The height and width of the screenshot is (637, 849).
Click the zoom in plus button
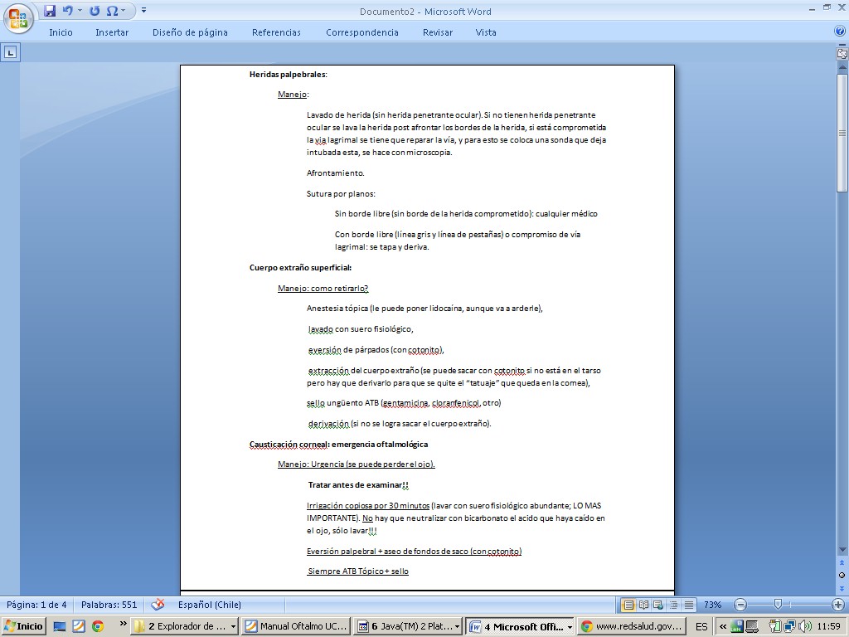(838, 605)
